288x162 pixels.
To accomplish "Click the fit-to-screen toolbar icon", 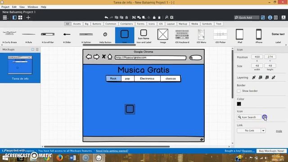I will click(x=172, y=17).
